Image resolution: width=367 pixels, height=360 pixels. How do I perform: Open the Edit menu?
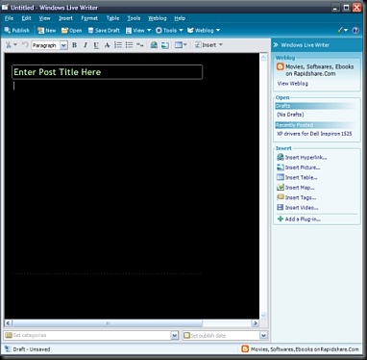tap(26, 18)
